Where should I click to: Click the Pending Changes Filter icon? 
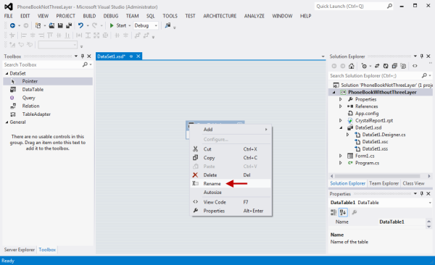coord(364,66)
